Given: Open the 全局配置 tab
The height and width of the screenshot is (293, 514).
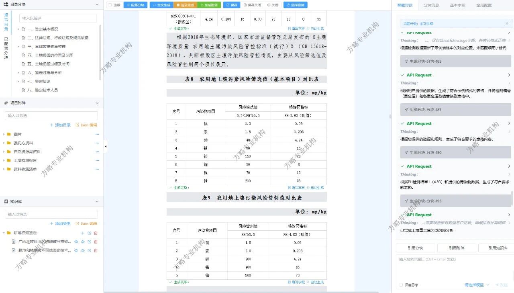Looking at the screenshot, I should pos(484,5).
